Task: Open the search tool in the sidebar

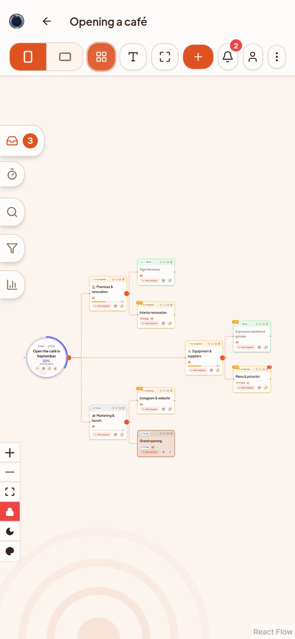Action: (12, 212)
